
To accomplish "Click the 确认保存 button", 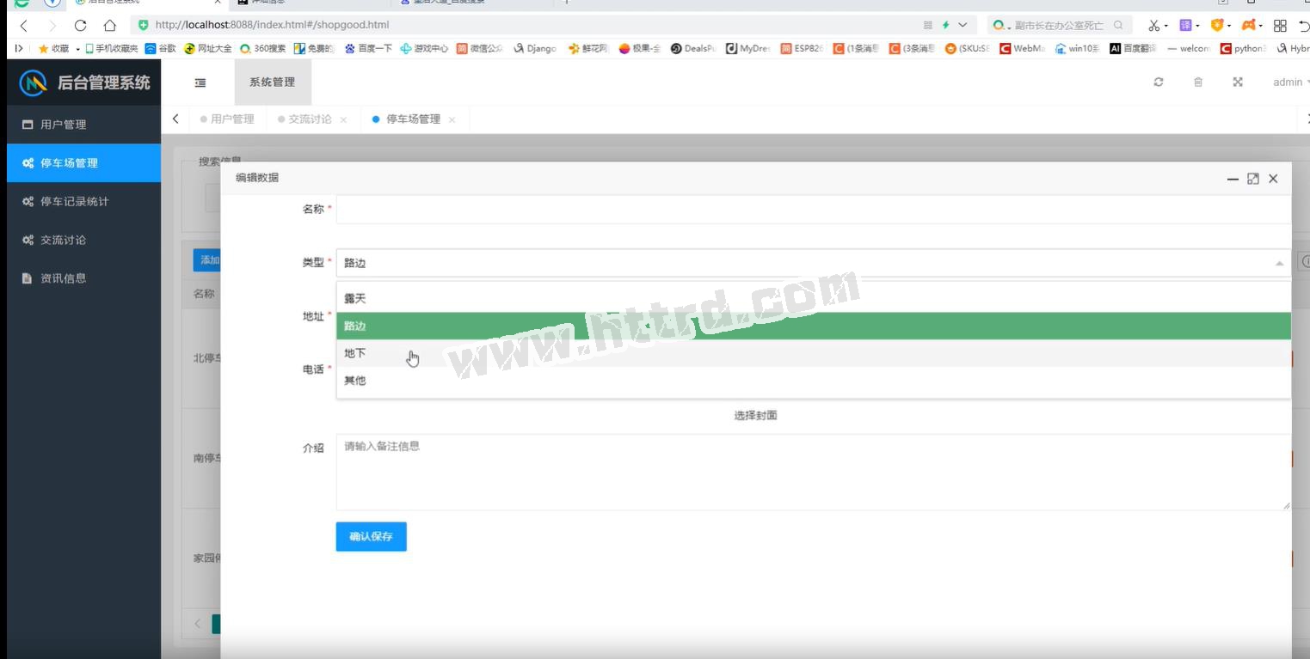I will pos(371,537).
